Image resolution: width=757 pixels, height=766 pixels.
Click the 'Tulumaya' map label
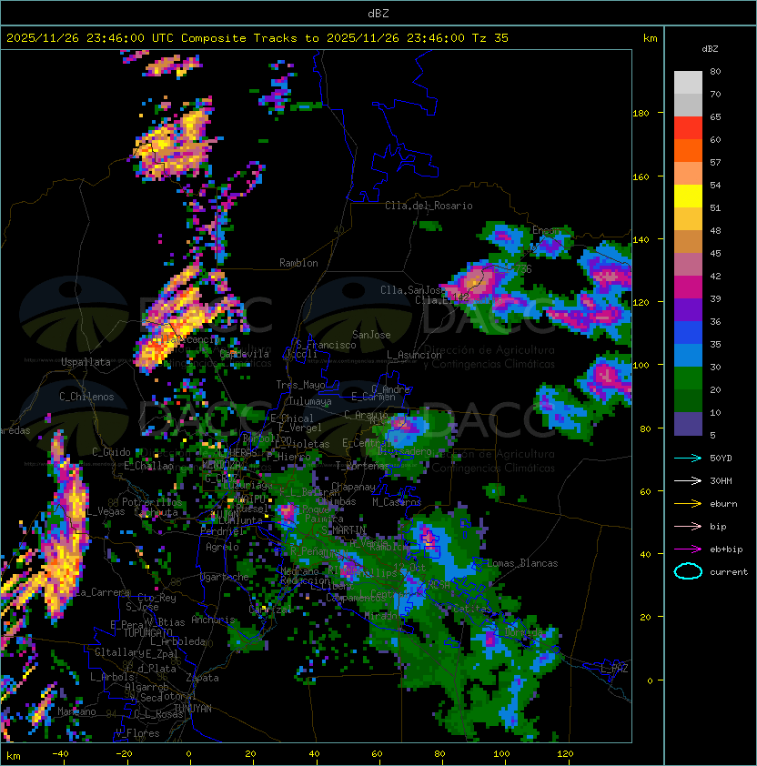[x=310, y=401]
